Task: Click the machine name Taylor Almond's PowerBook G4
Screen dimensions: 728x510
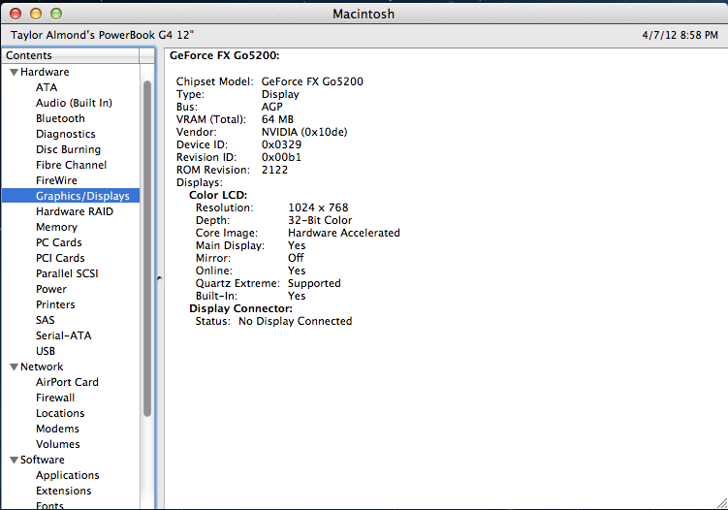Action: pyautogui.click(x=102, y=35)
